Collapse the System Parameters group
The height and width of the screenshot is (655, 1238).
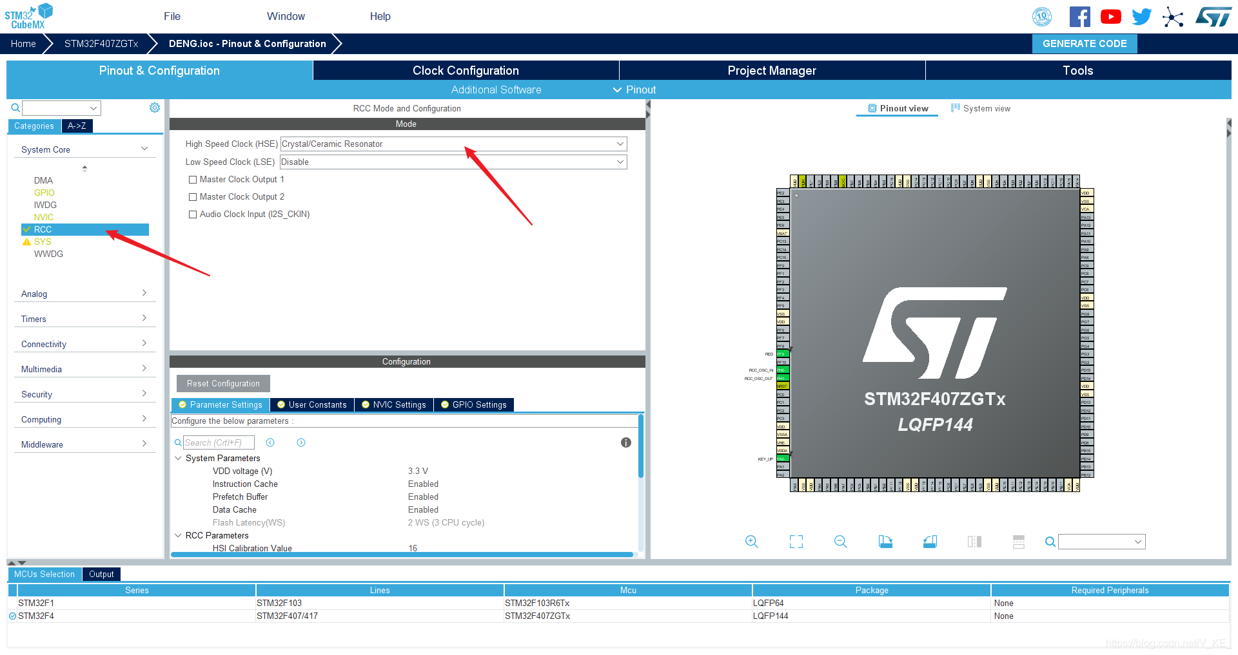click(178, 458)
